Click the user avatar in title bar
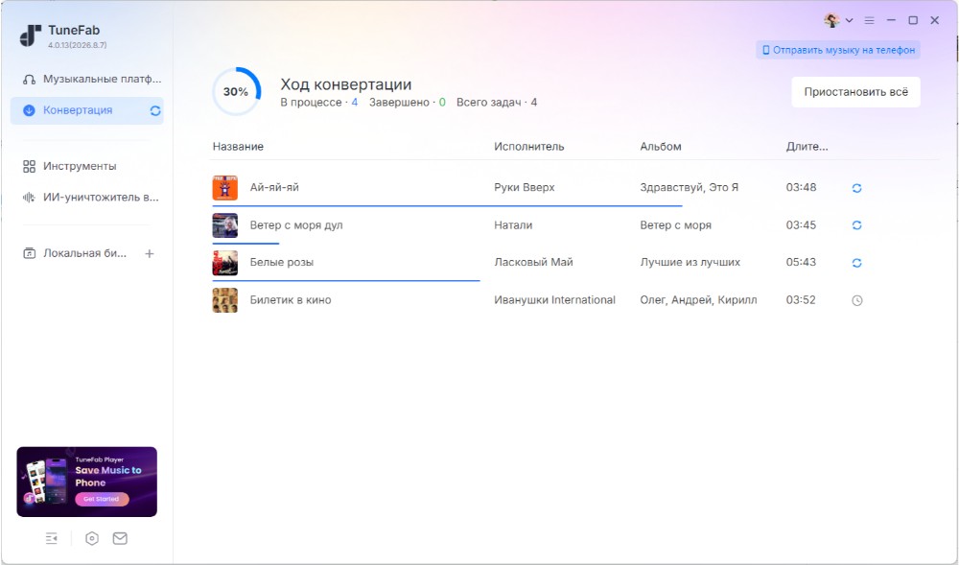The height and width of the screenshot is (565, 959). click(831, 20)
